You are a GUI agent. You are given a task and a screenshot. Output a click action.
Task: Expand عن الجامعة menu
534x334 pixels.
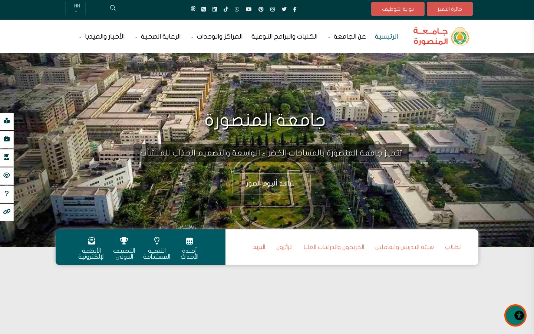[x=347, y=36]
